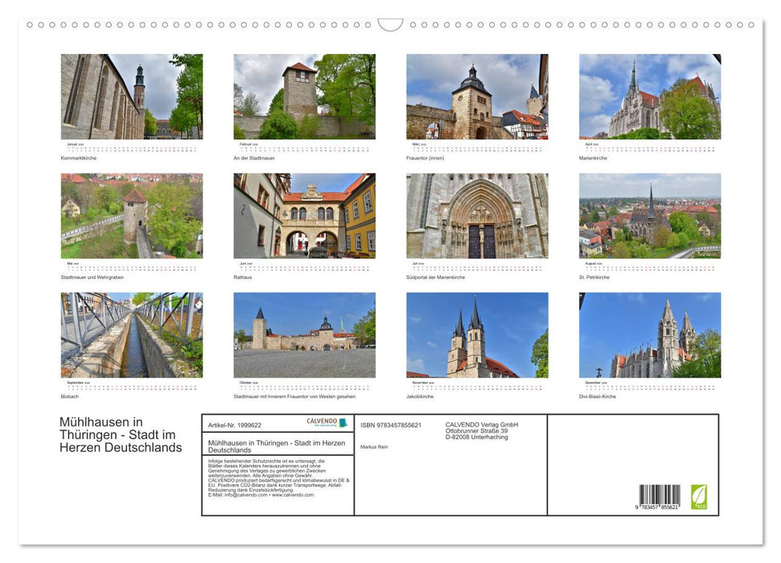
Task: Click the ISBN 9783457855621 label
Action: 392,424
